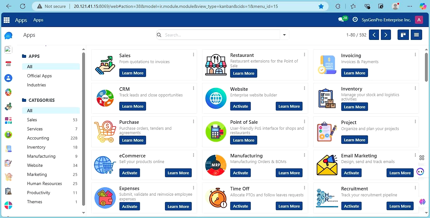The height and width of the screenshot is (218, 430).
Task: Open the search options dropdown arrow
Action: 284,35
